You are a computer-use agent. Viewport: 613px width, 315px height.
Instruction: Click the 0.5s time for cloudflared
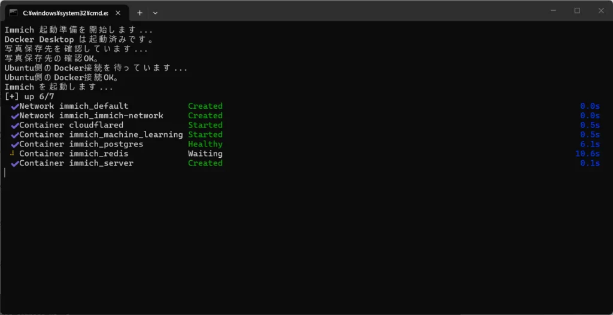pyautogui.click(x=590, y=125)
